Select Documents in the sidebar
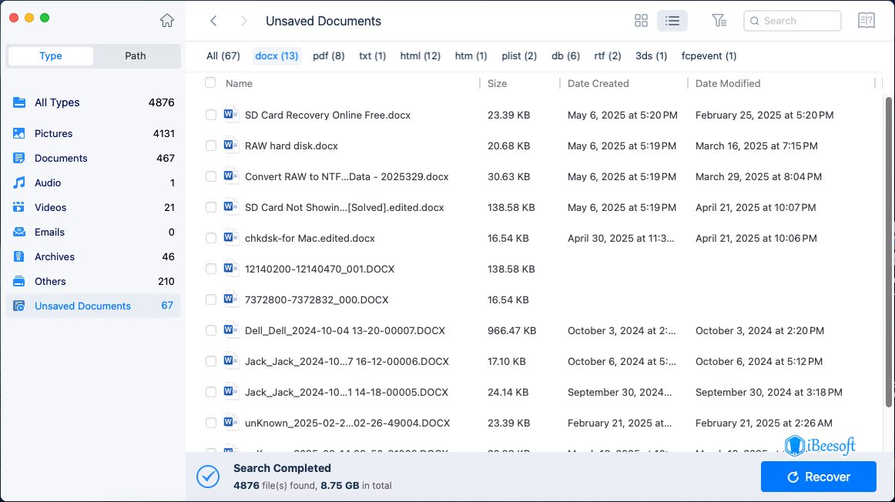Viewport: 895px width, 502px height. (x=93, y=158)
